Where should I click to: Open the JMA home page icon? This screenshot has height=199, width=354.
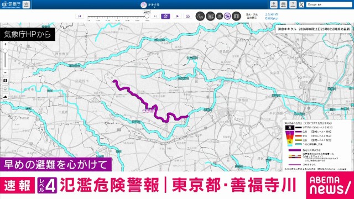(26, 4)
